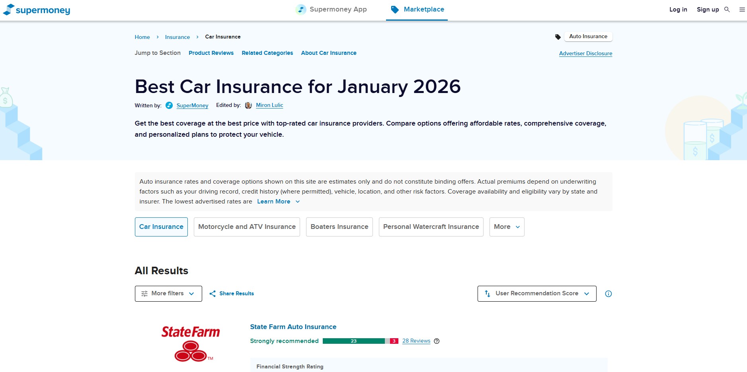Open the Advertiser Disclosure link
The image size is (747, 372).
click(x=585, y=53)
